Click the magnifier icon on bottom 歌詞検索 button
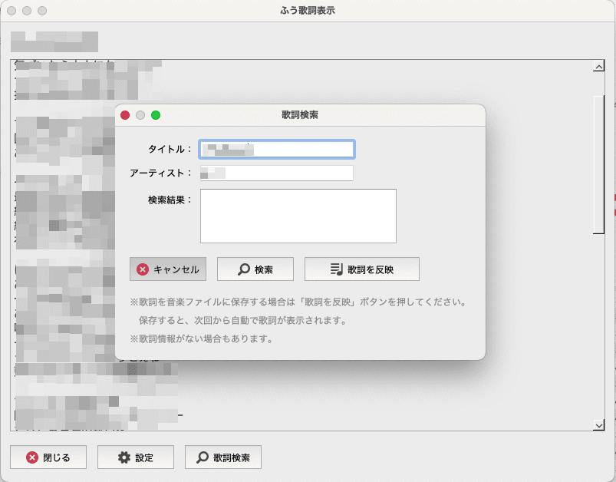Viewport: 616px width, 482px height. pyautogui.click(x=203, y=457)
